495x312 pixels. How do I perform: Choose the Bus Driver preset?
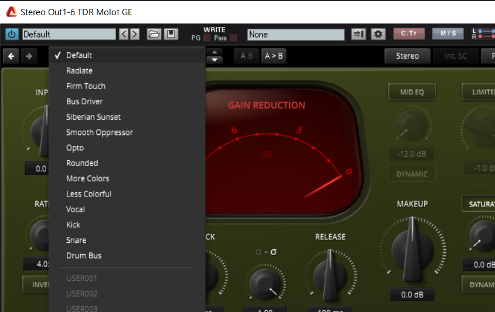point(127,101)
